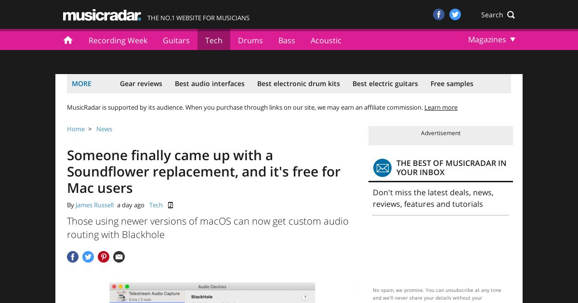Open the Bass section
This screenshot has height=303, width=578.
287,40
